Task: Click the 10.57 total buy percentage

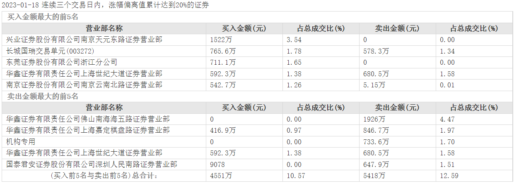Action: [x=294, y=176]
